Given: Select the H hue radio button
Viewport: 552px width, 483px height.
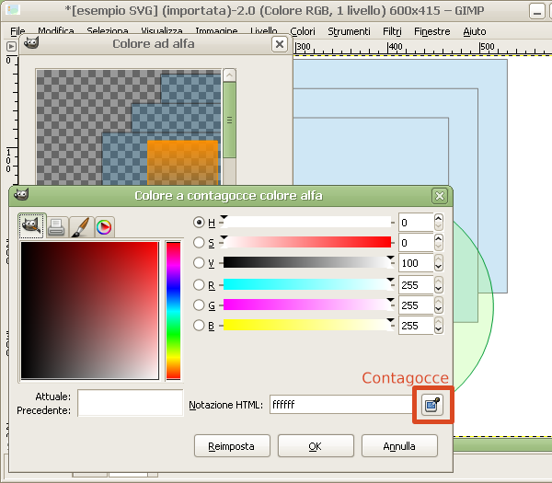Looking at the screenshot, I should 199,223.
